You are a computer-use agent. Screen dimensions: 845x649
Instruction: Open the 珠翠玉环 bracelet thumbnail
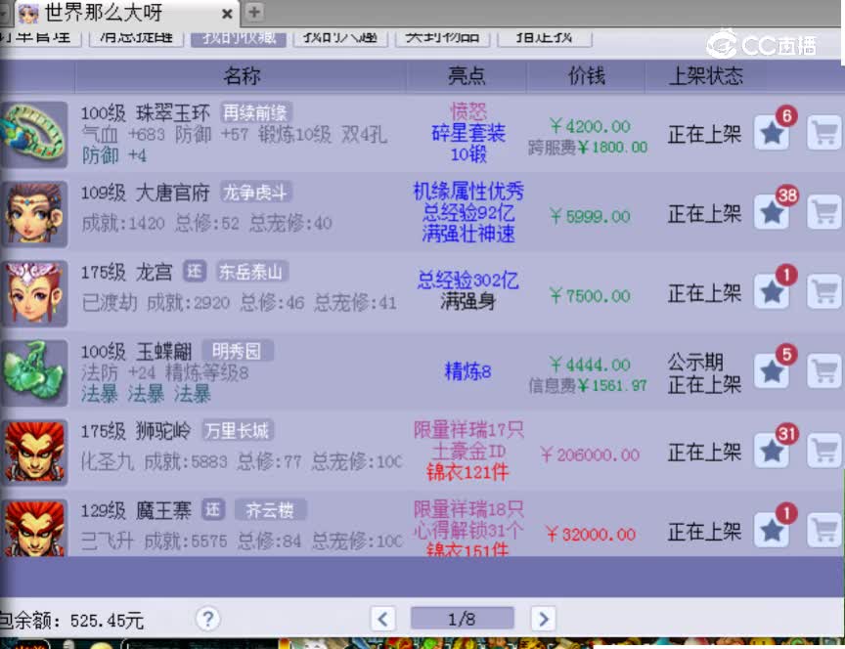pos(34,134)
